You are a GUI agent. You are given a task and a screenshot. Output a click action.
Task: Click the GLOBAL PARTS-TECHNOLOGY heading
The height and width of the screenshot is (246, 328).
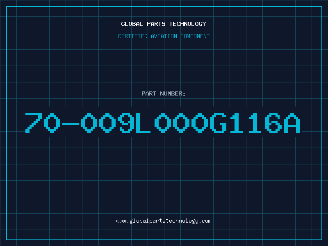coord(164,24)
